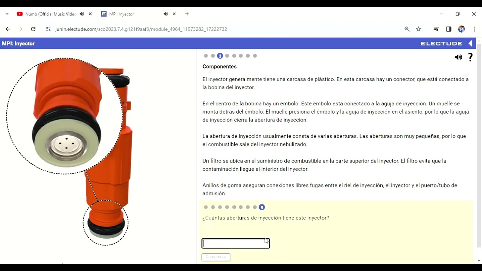This screenshot has width=482, height=271.
Task: Open the Chrome three-dot menu
Action: pyautogui.click(x=474, y=29)
